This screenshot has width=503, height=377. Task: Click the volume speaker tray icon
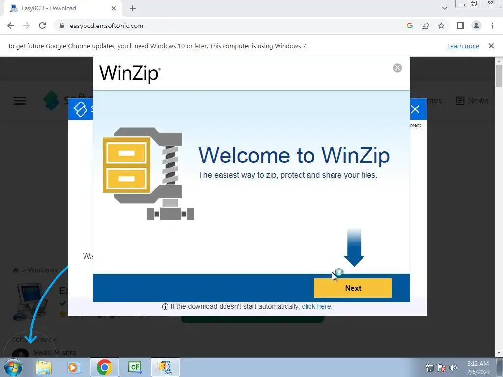pos(453,368)
